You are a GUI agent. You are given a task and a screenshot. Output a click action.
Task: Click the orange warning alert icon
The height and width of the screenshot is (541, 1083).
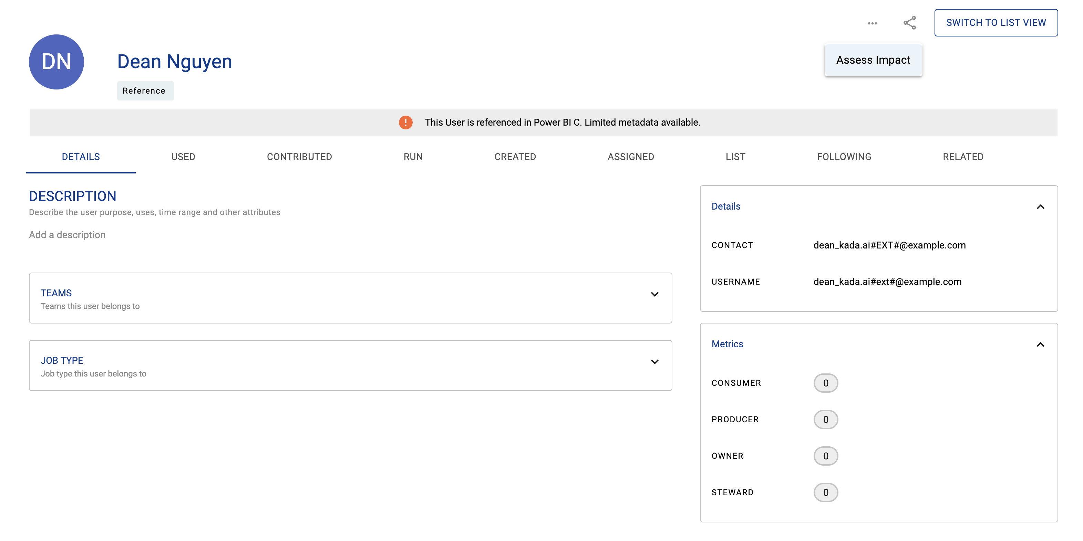click(405, 122)
